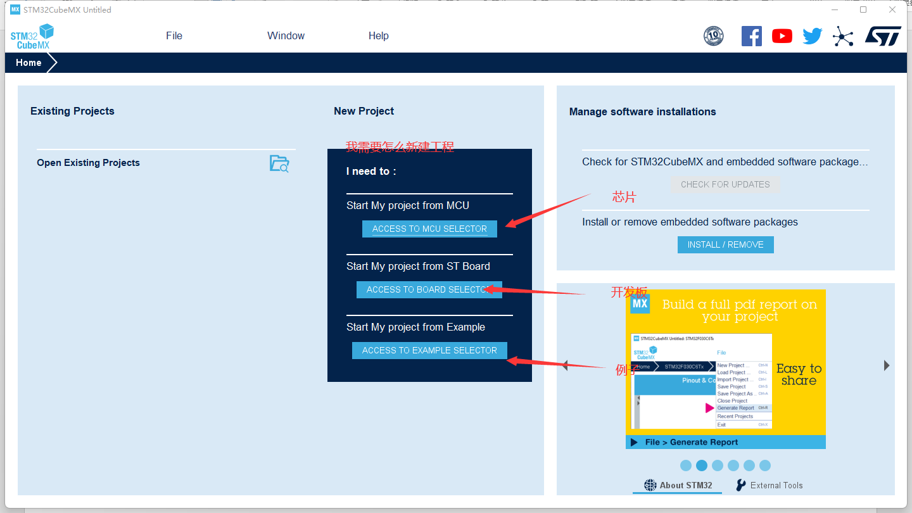This screenshot has width=912, height=513.
Task: Open the YouTube icon link
Action: [782, 36]
